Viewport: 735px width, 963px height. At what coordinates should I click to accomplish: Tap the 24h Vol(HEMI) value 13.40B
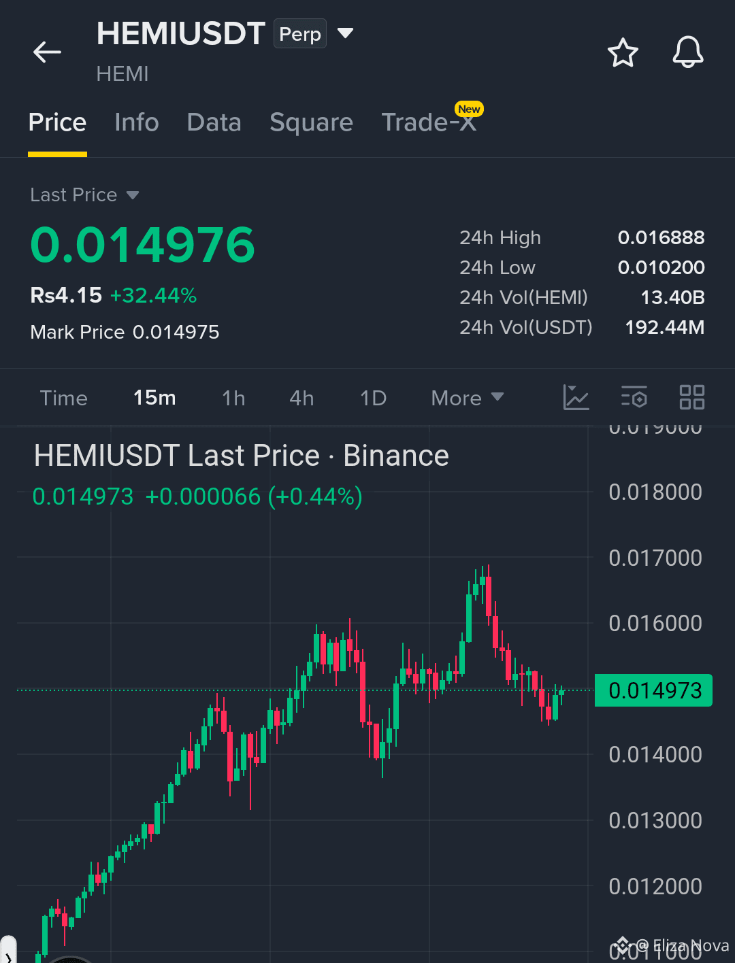click(672, 298)
